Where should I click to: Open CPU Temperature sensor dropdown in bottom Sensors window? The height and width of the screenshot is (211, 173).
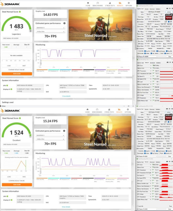(151, 197)
